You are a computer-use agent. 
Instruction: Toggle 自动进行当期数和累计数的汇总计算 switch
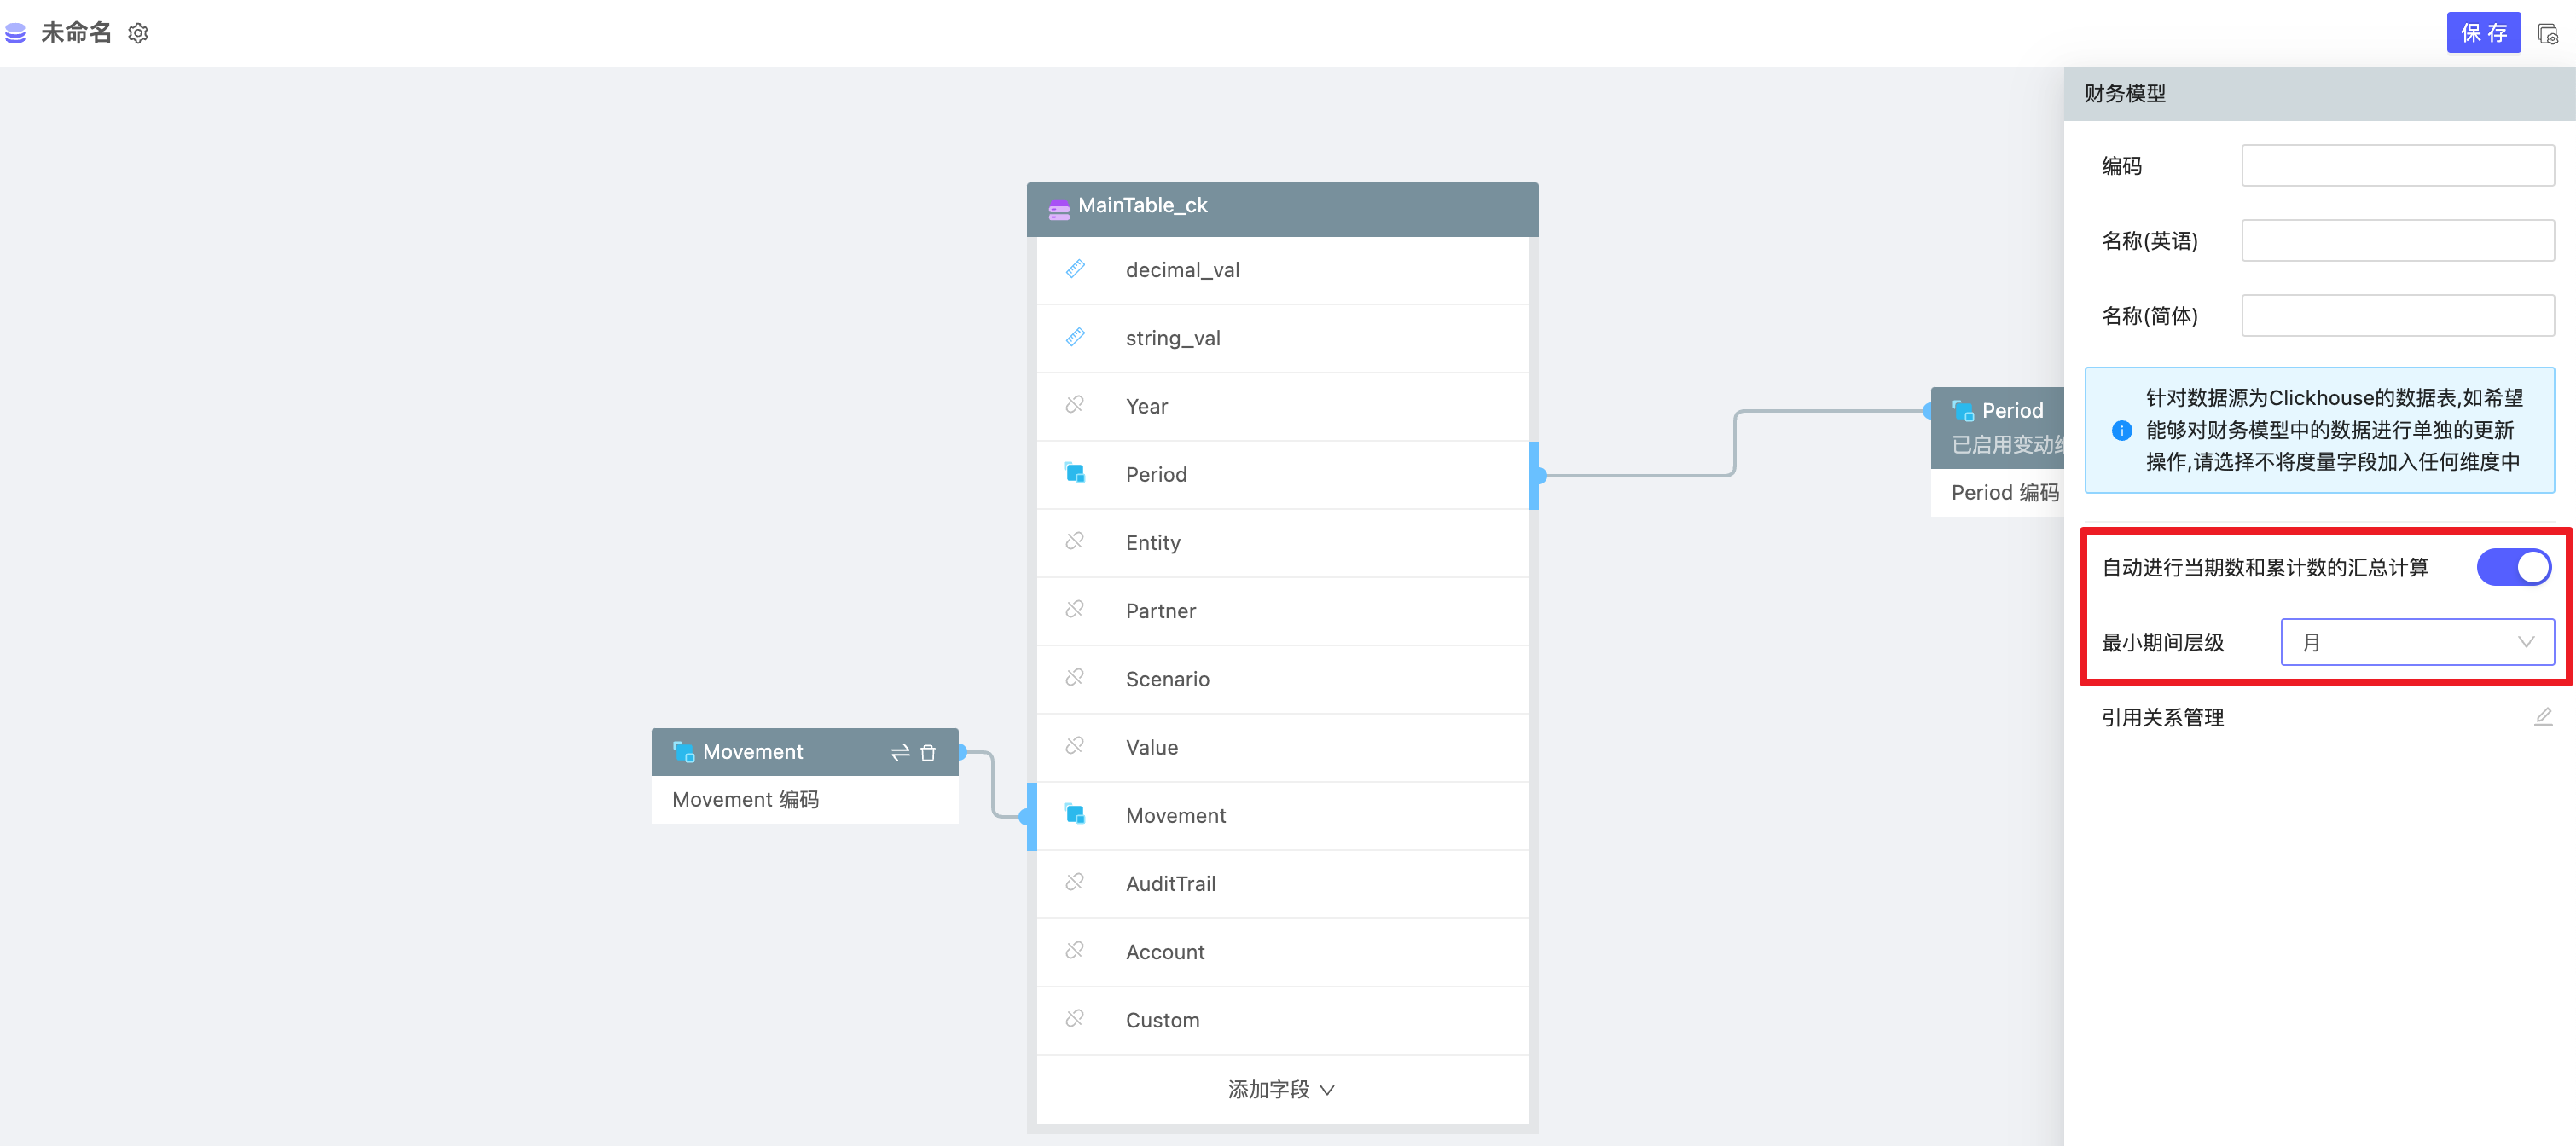[2512, 568]
